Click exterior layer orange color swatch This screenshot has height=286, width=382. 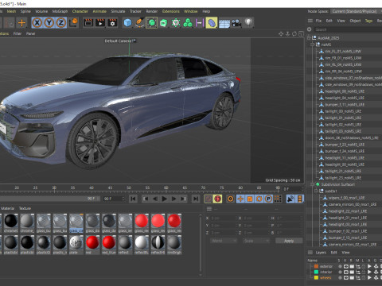point(316,266)
